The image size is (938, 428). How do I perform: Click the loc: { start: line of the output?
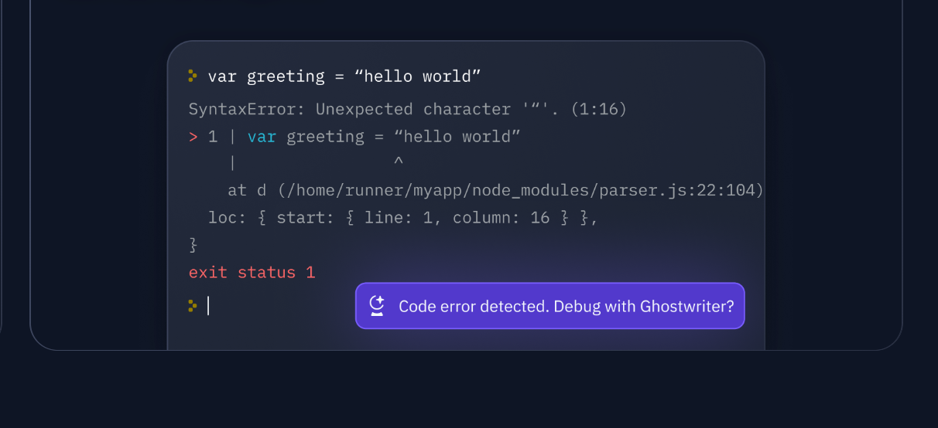(x=404, y=218)
